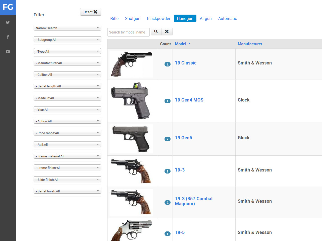The height and width of the screenshot is (241, 322).
Task: Open the Manufacturer filter dropdown
Action: [67, 63]
